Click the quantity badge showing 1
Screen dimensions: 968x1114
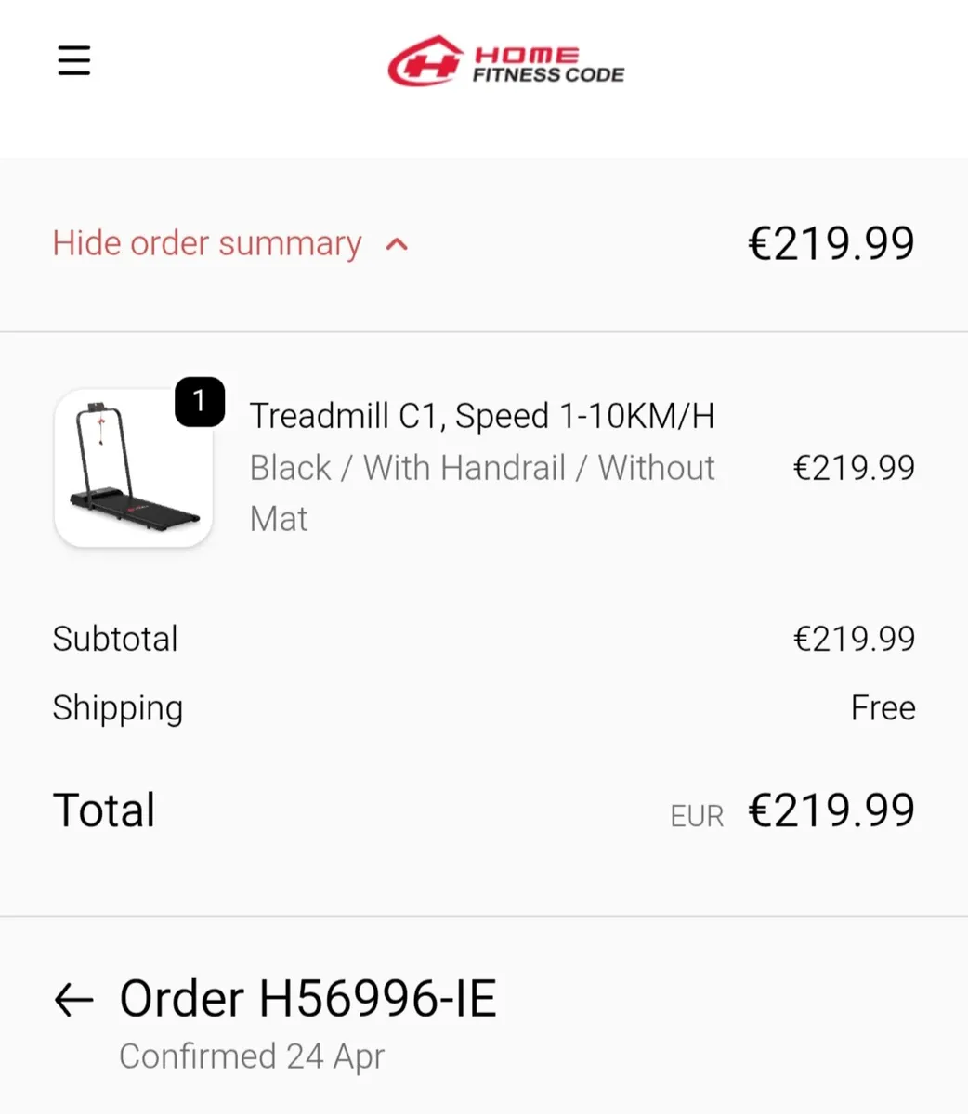point(200,401)
